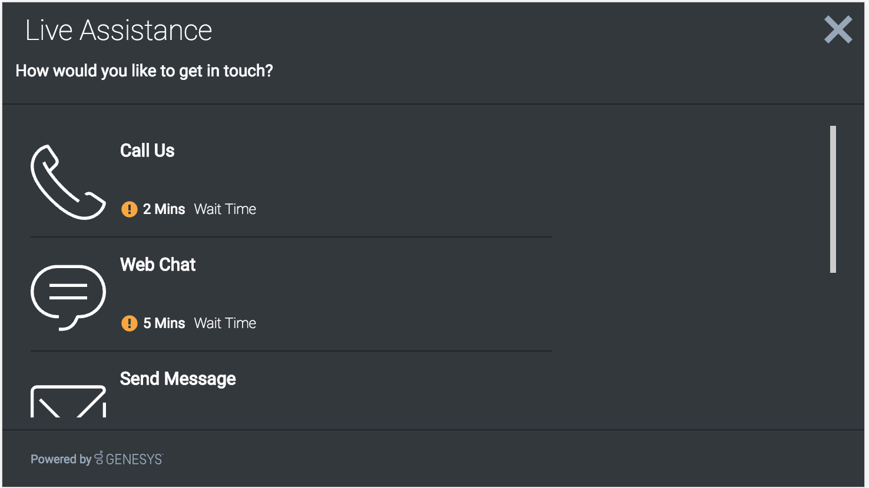Click the Wait Time text under Call Us

click(x=225, y=209)
